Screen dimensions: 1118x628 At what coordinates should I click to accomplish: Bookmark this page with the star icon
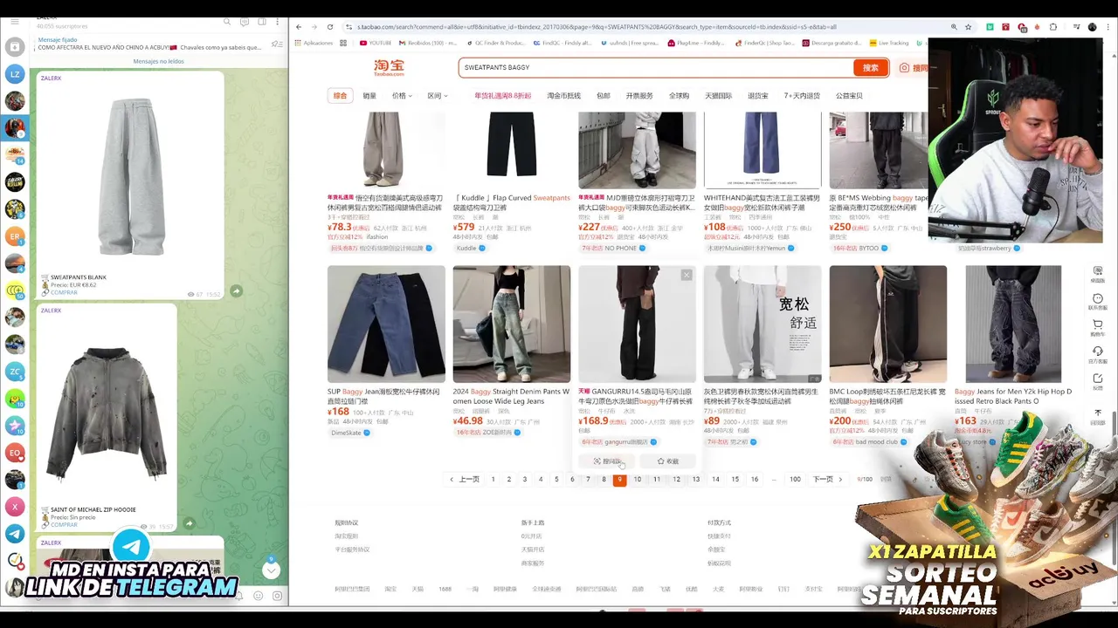(x=968, y=27)
